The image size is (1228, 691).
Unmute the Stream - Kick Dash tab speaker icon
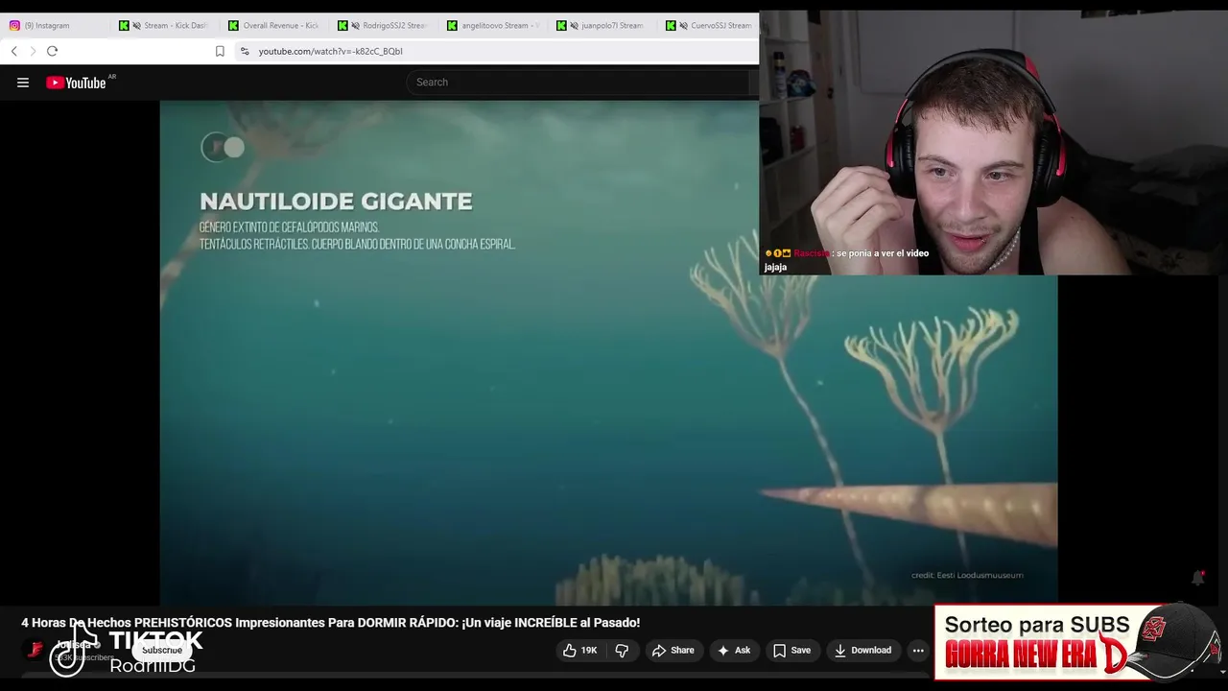pyautogui.click(x=136, y=26)
